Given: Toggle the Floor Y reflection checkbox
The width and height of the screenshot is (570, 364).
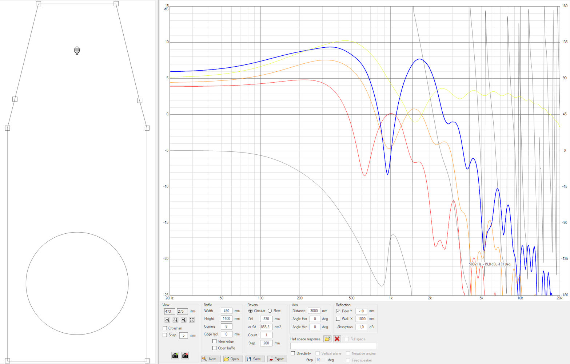Looking at the screenshot, I should tap(338, 311).
